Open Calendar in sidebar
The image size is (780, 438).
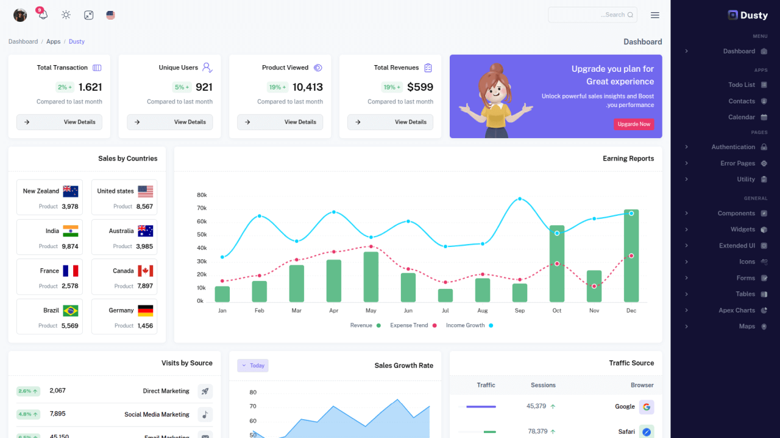(x=742, y=117)
